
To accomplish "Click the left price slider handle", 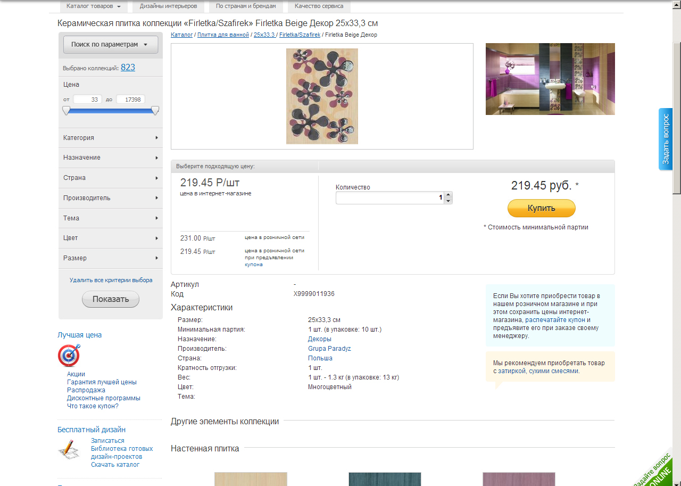I will point(66,111).
